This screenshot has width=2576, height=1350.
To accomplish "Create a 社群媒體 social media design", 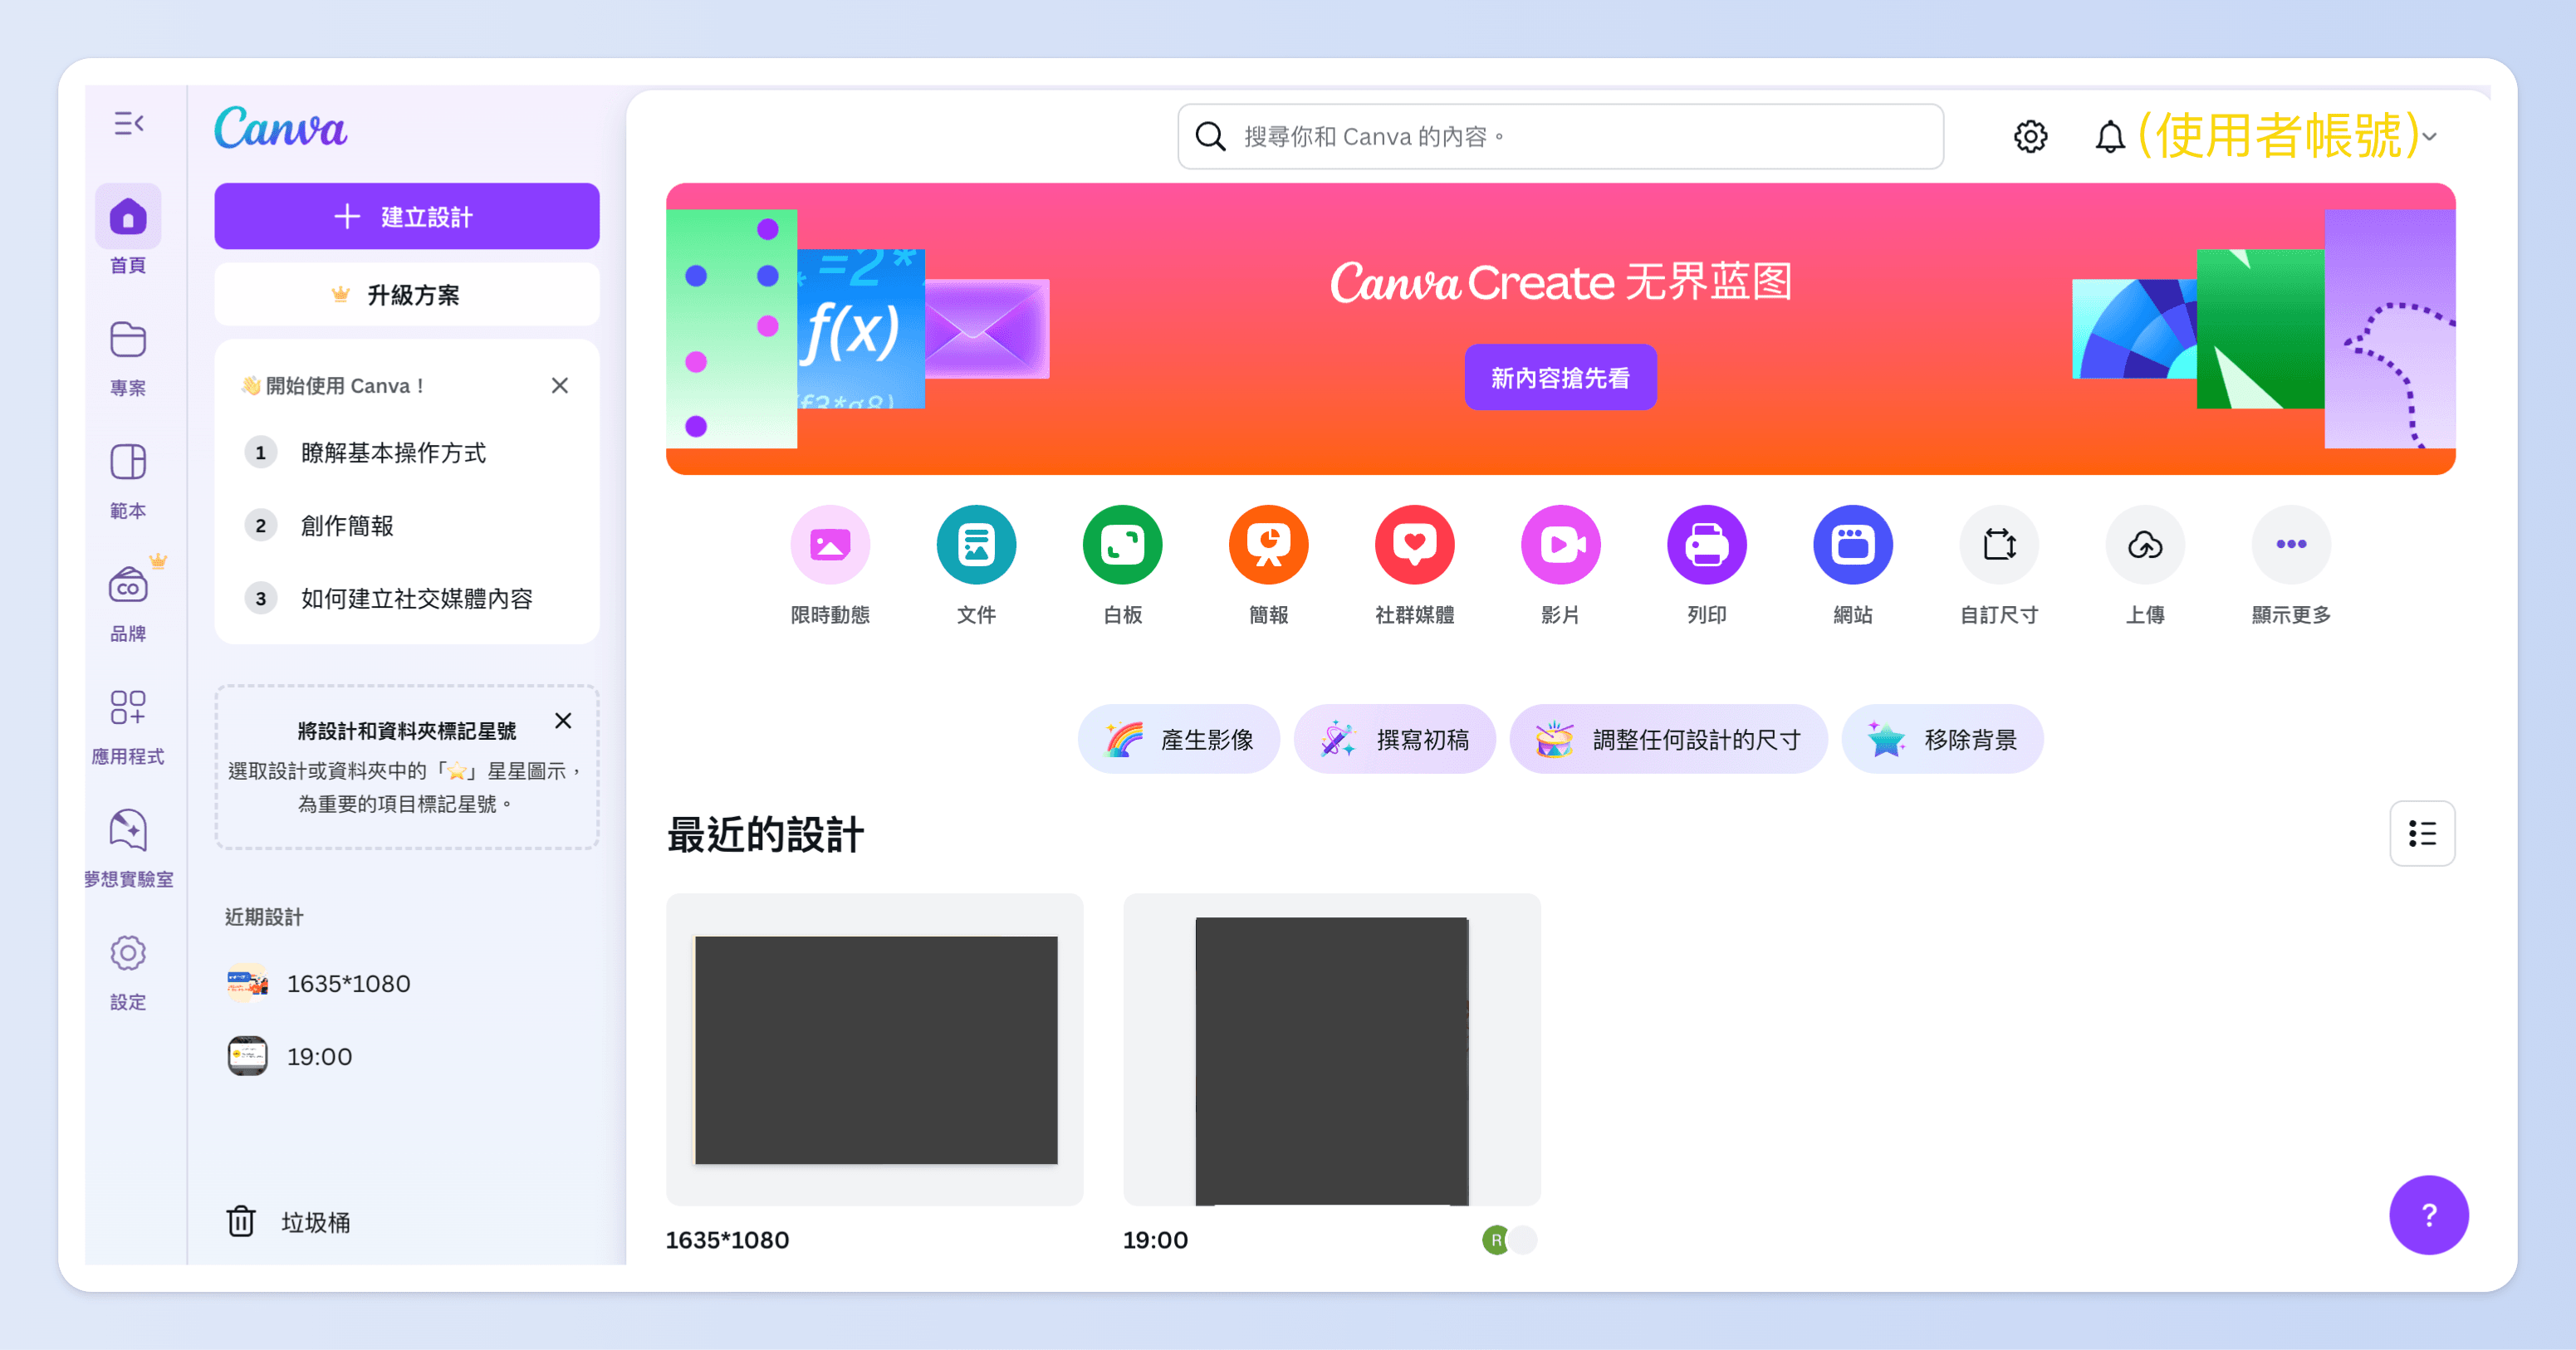I will (1414, 565).
